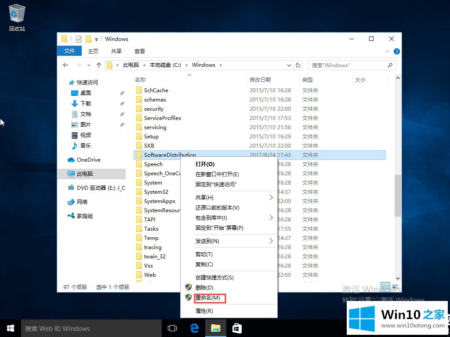Open the blue Help question mark icon
This screenshot has height=337, width=450.
coord(397,51)
